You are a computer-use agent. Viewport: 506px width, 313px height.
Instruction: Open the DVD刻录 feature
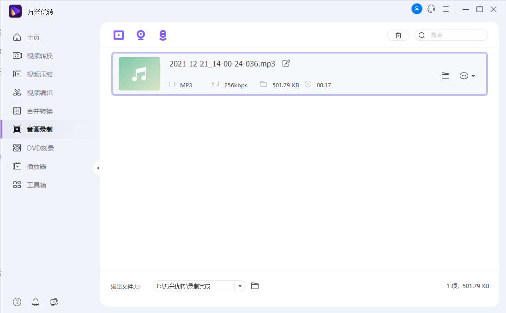pos(37,148)
